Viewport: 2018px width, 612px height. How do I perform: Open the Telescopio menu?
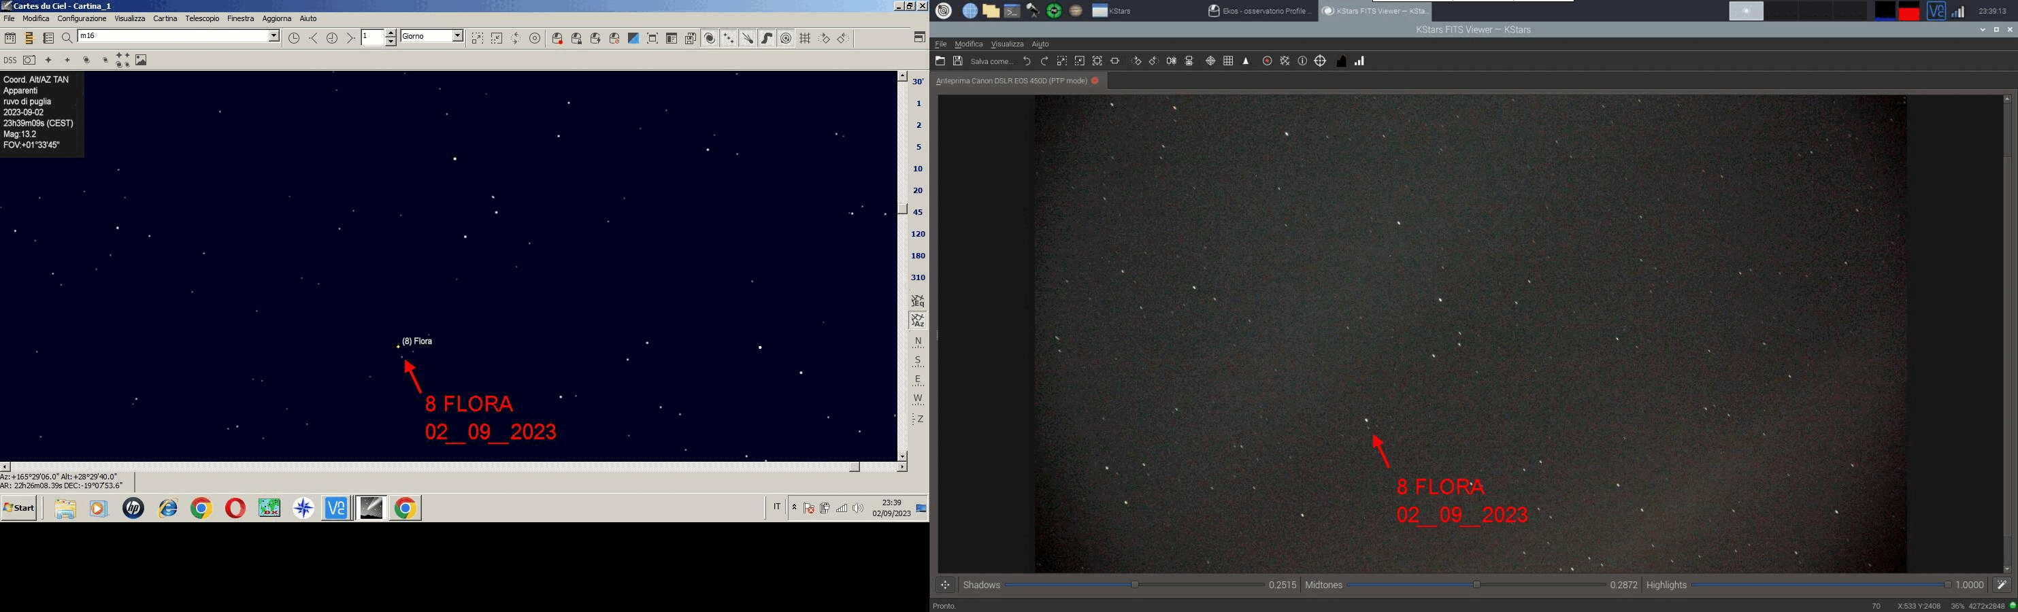coord(202,18)
